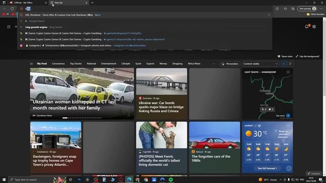Open the new tab plus button

point(92,3)
